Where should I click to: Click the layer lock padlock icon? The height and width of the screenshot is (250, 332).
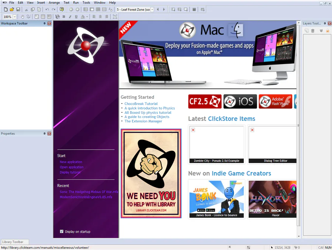(x=328, y=31)
